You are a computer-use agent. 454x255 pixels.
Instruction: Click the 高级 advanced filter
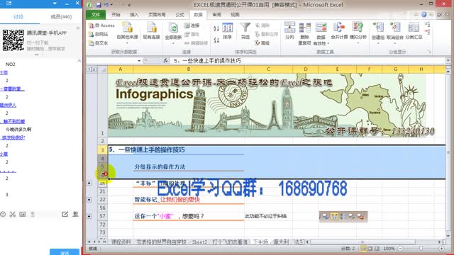(262, 43)
